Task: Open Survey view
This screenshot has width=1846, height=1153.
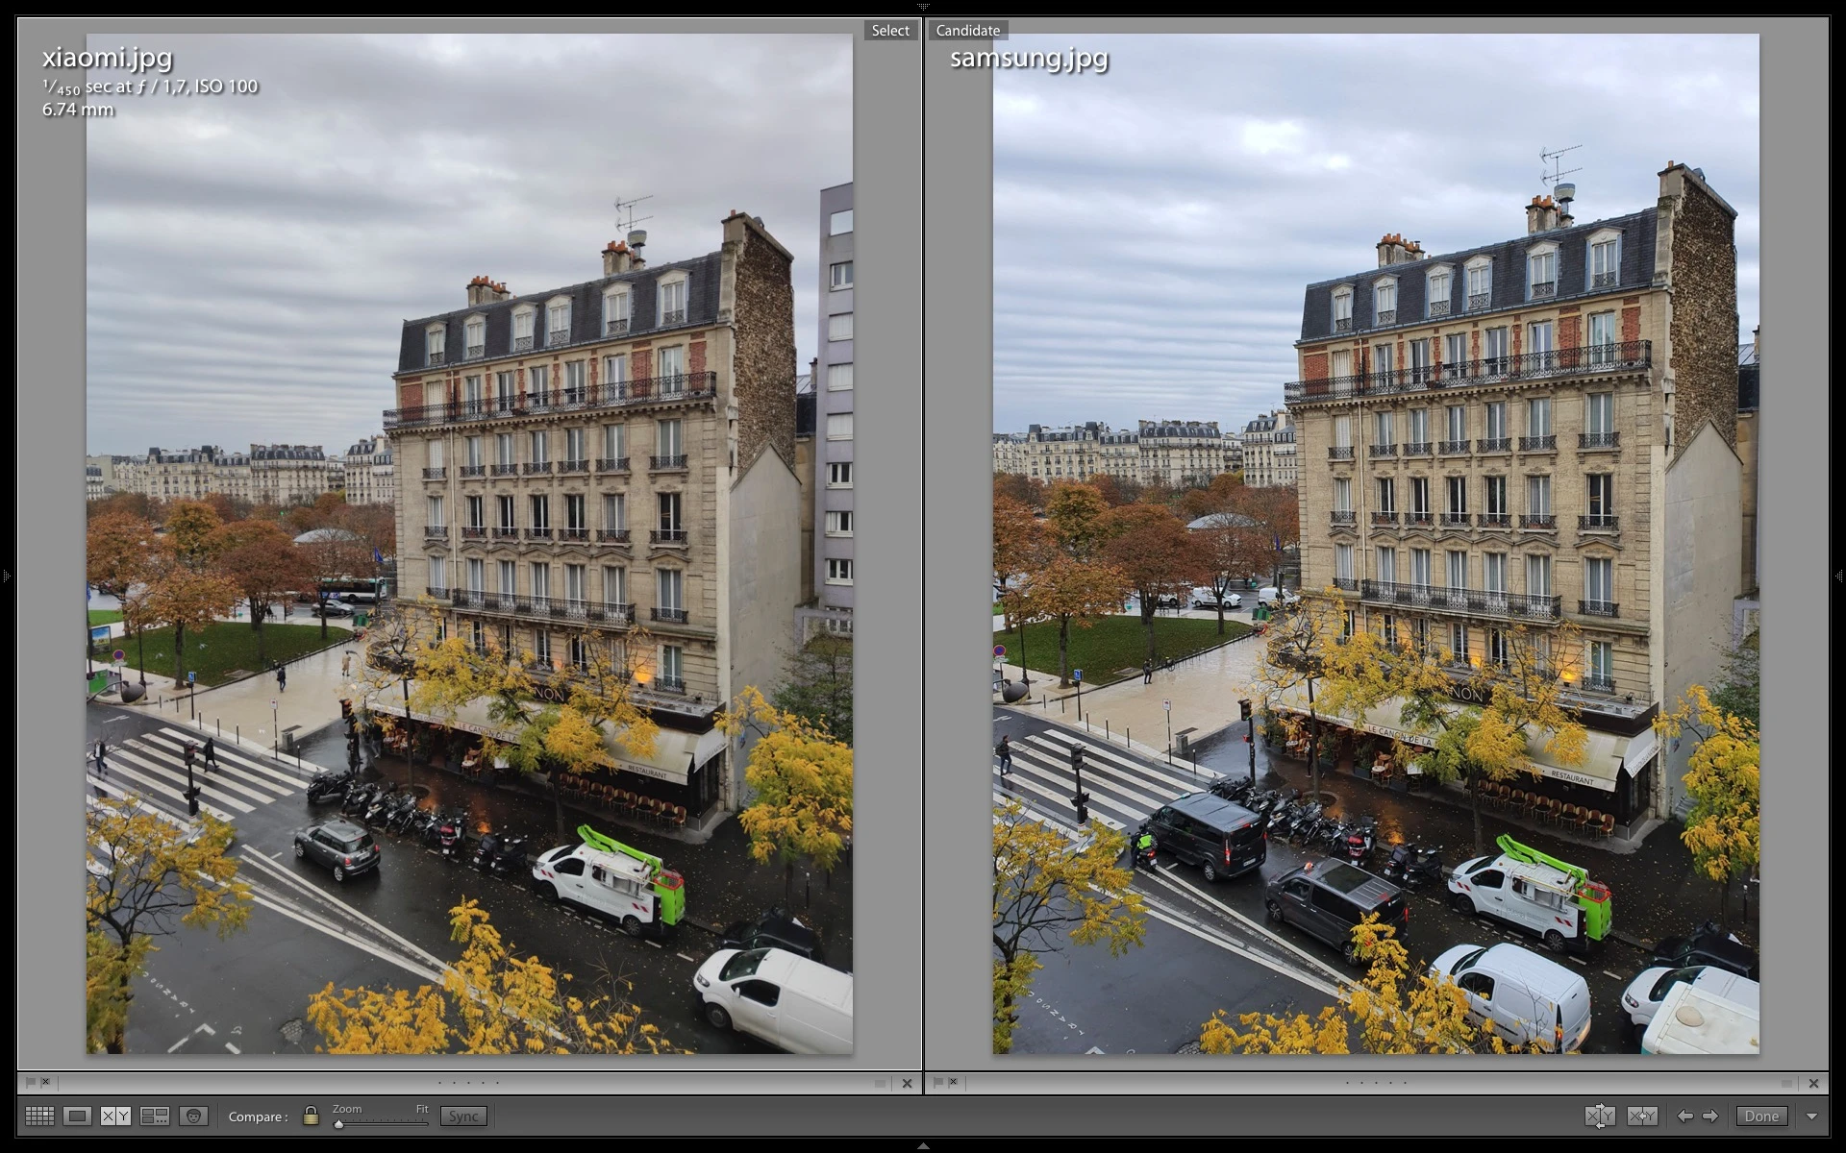Action: (x=155, y=1116)
